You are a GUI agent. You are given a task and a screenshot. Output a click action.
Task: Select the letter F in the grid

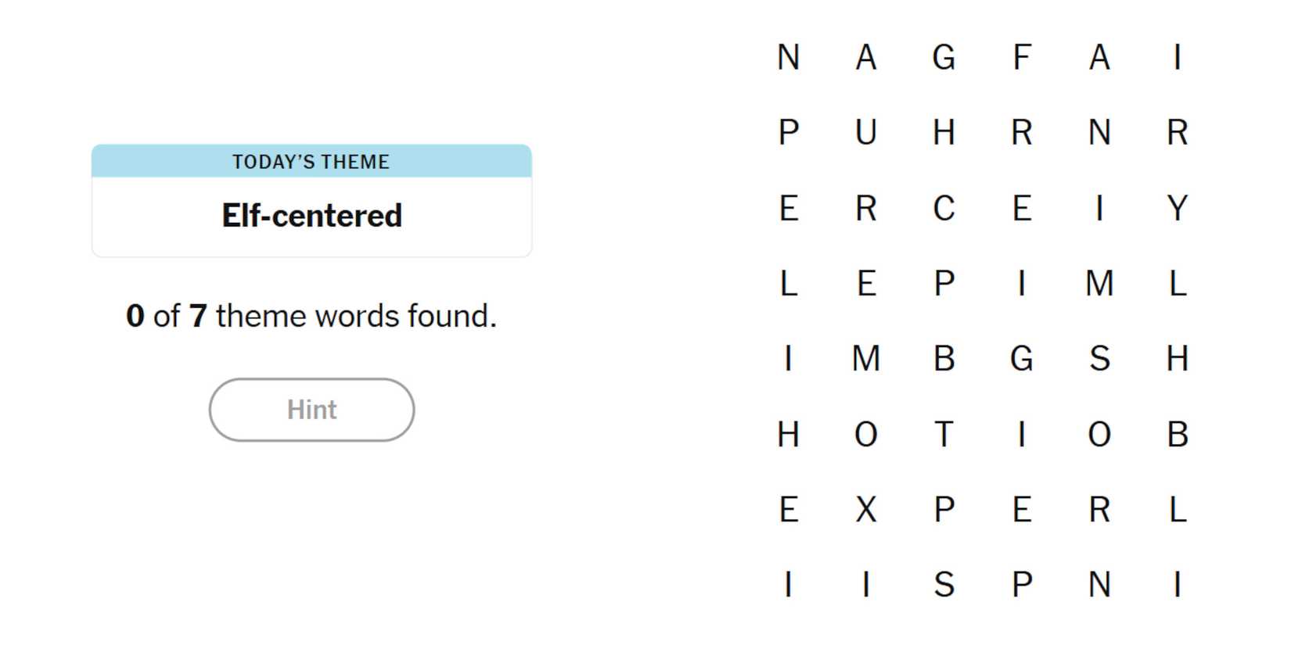pos(1021,57)
